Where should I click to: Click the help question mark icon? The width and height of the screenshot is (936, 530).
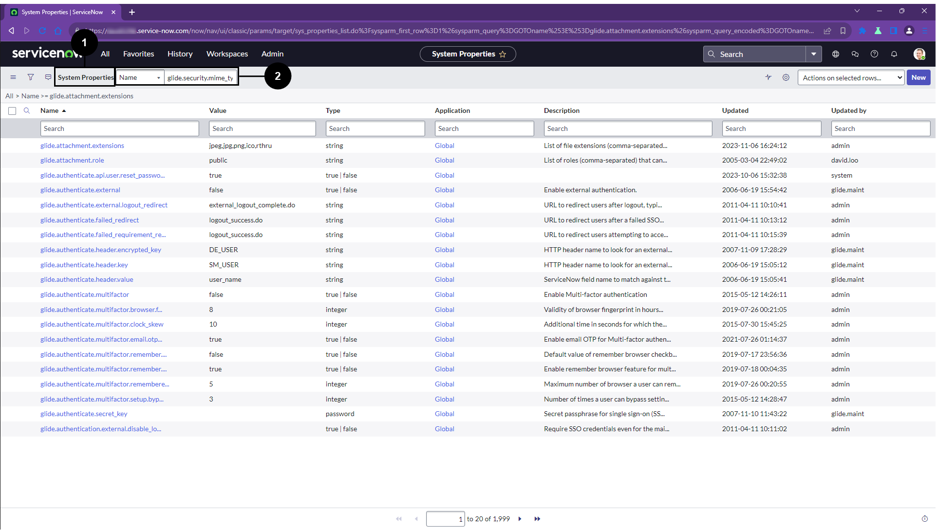pos(875,54)
